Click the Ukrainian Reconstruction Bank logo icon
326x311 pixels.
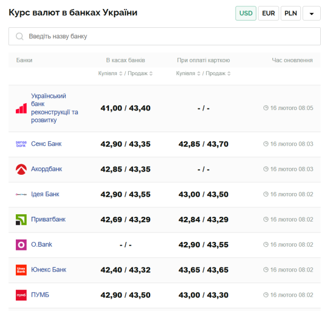(21, 108)
